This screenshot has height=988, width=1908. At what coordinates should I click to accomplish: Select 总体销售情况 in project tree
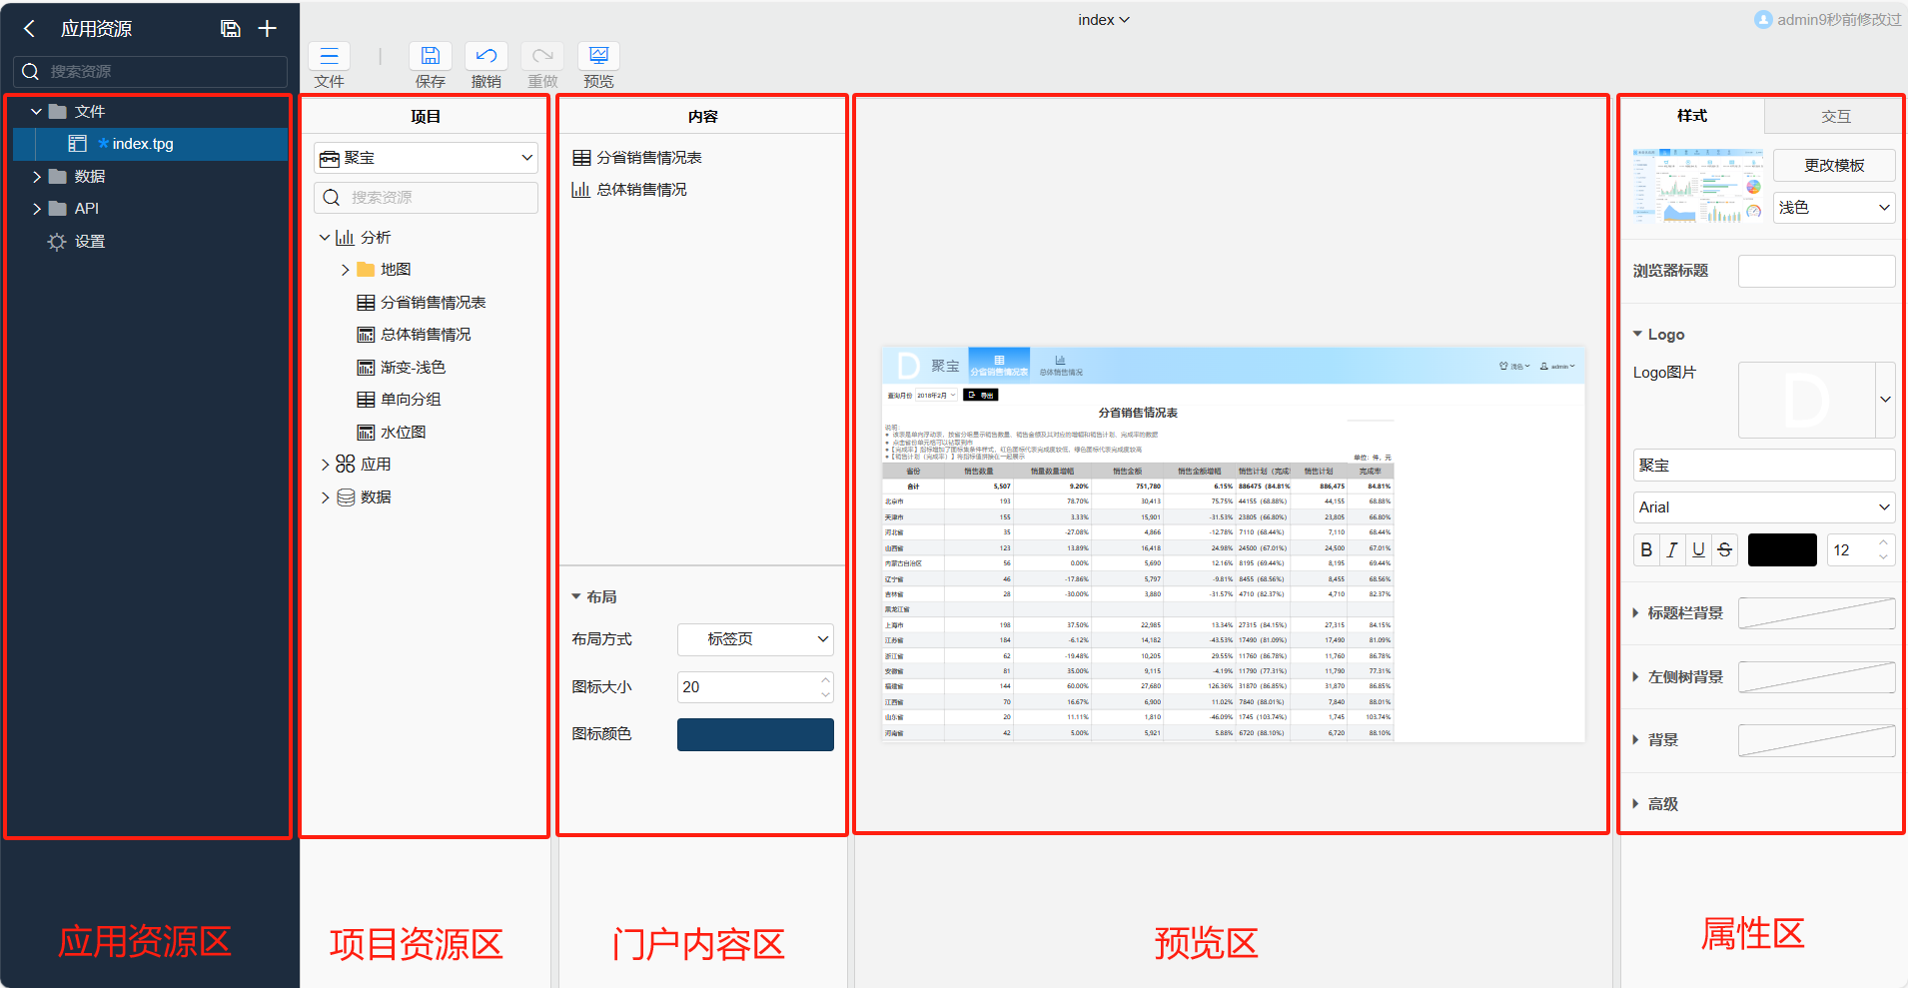[414, 335]
